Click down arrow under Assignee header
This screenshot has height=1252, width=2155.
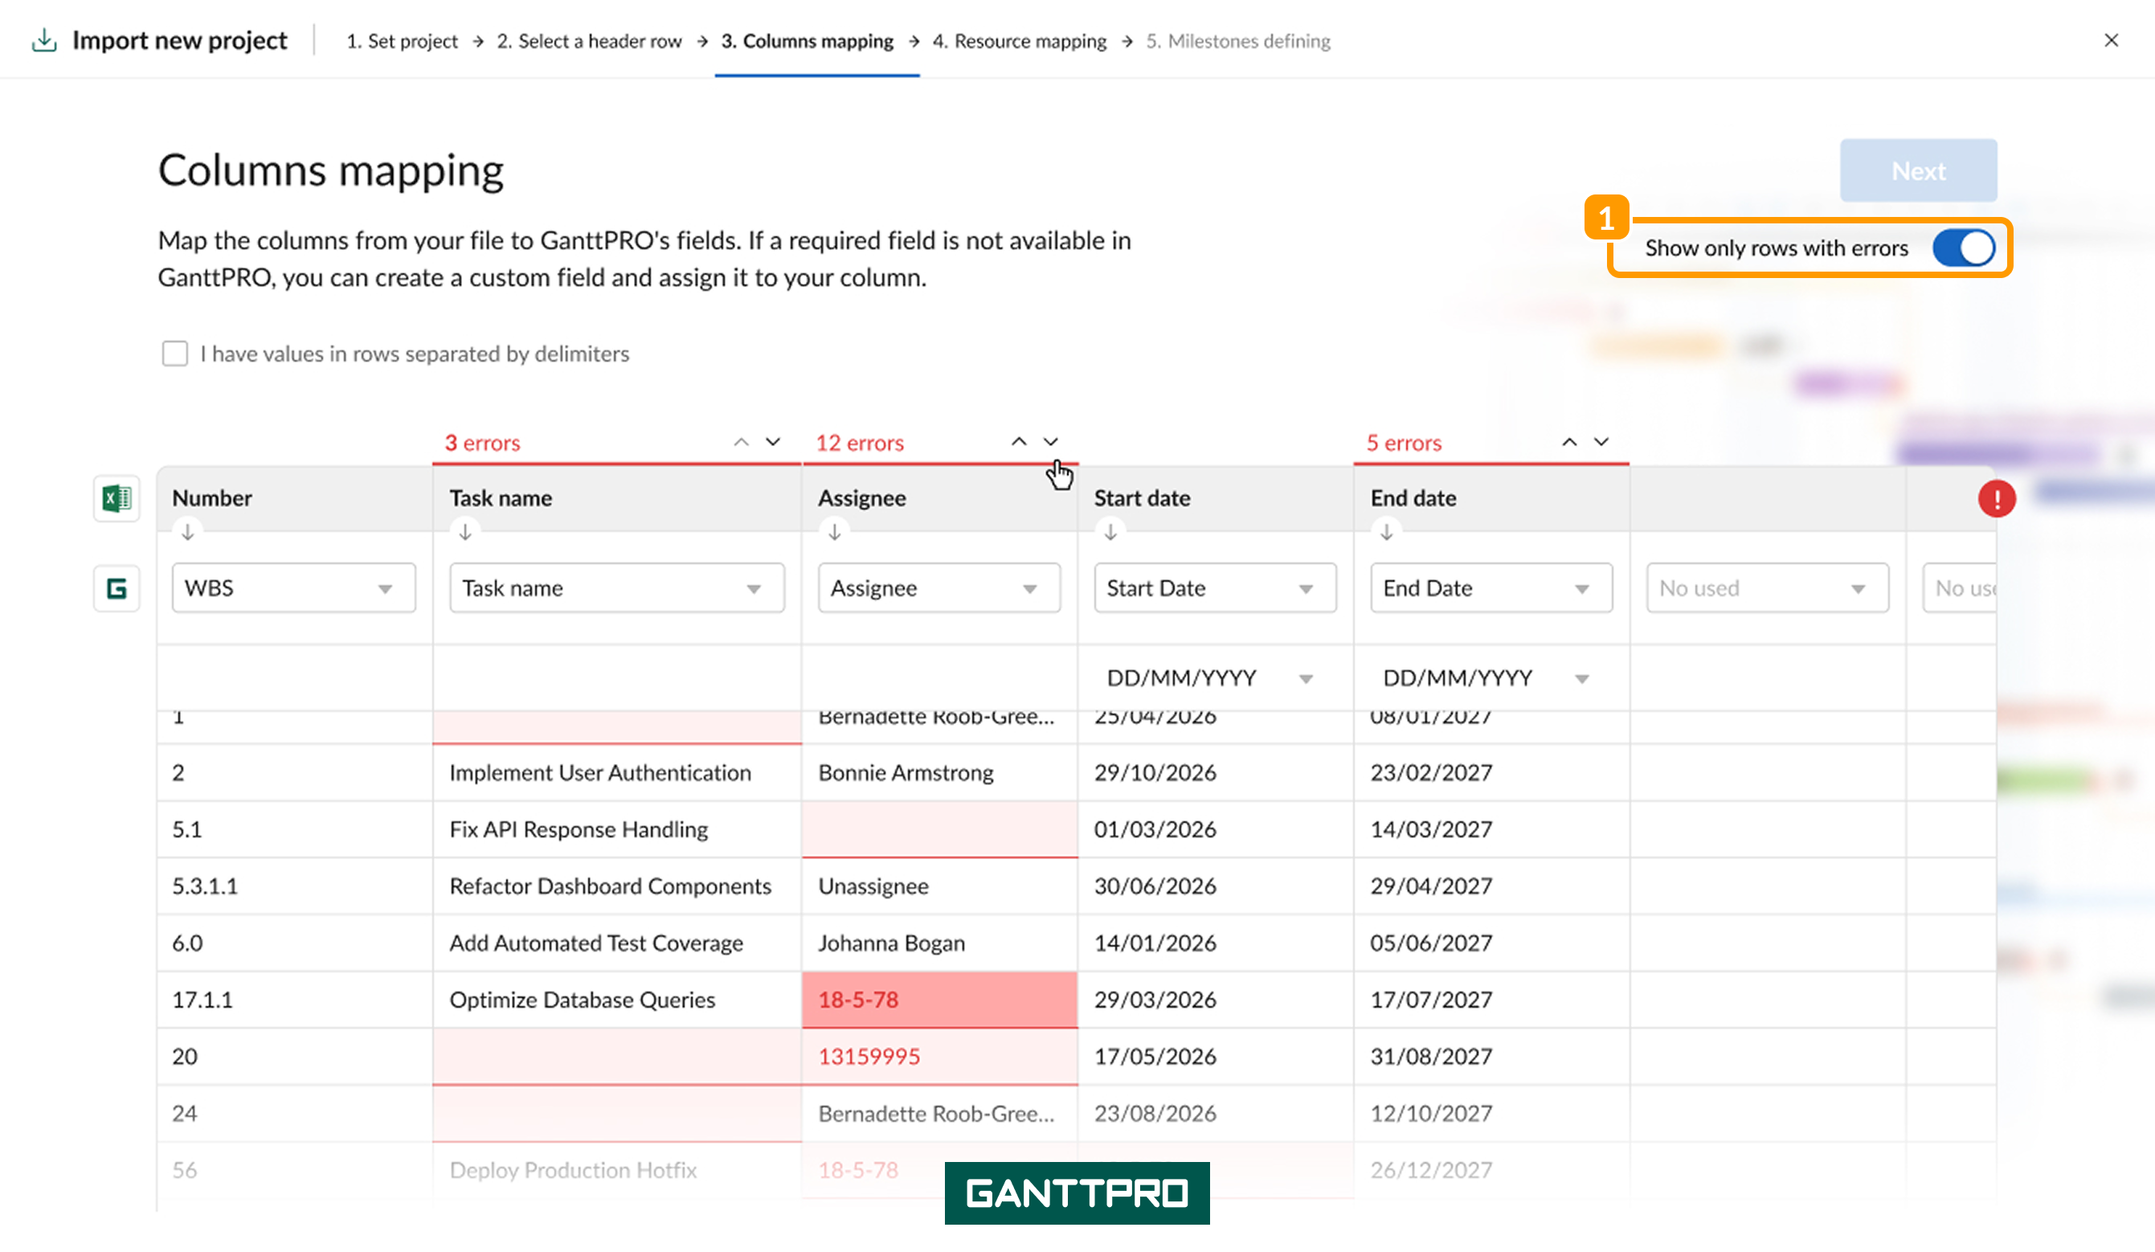click(835, 532)
